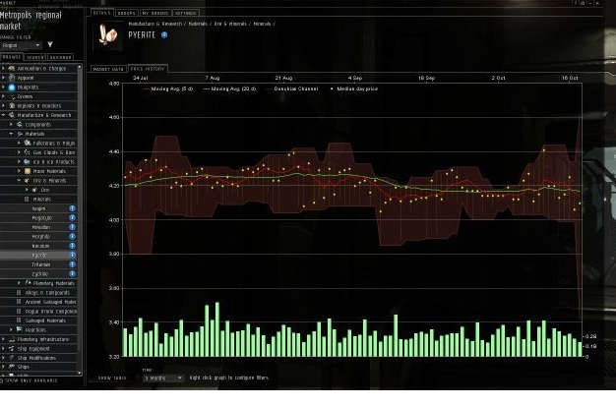Click the Implants & Boosters category icon
The height and width of the screenshot is (407, 616).
pyautogui.click(x=12, y=106)
